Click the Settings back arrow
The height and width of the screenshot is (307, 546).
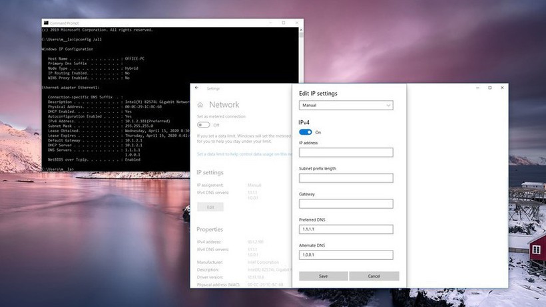click(x=196, y=88)
